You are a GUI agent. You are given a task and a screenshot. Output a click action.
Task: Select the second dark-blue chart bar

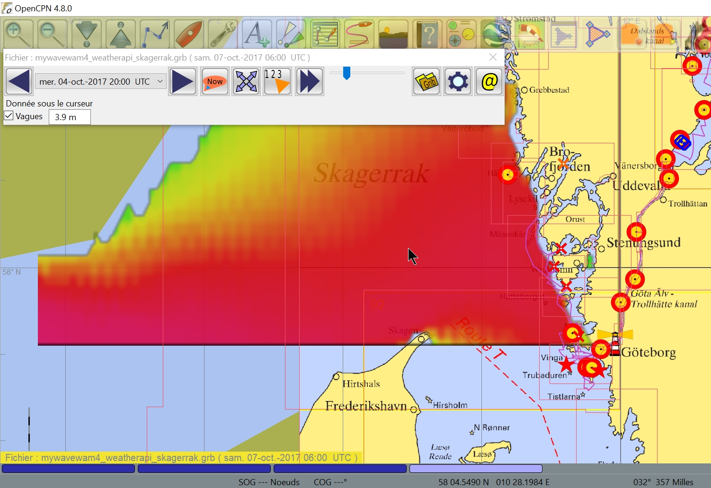pyautogui.click(x=204, y=469)
